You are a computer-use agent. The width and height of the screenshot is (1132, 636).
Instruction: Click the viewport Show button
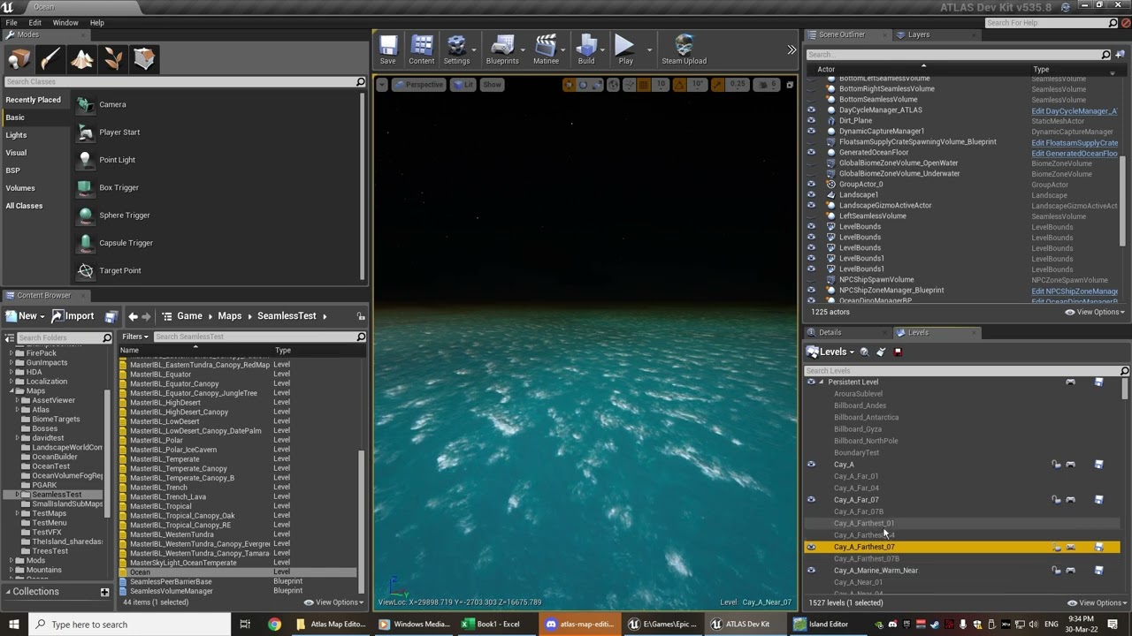click(492, 85)
